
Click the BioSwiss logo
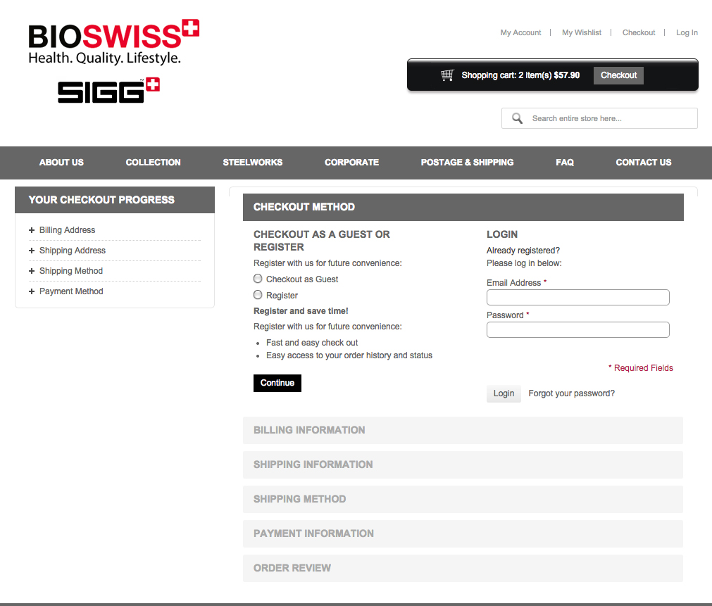[x=113, y=42]
